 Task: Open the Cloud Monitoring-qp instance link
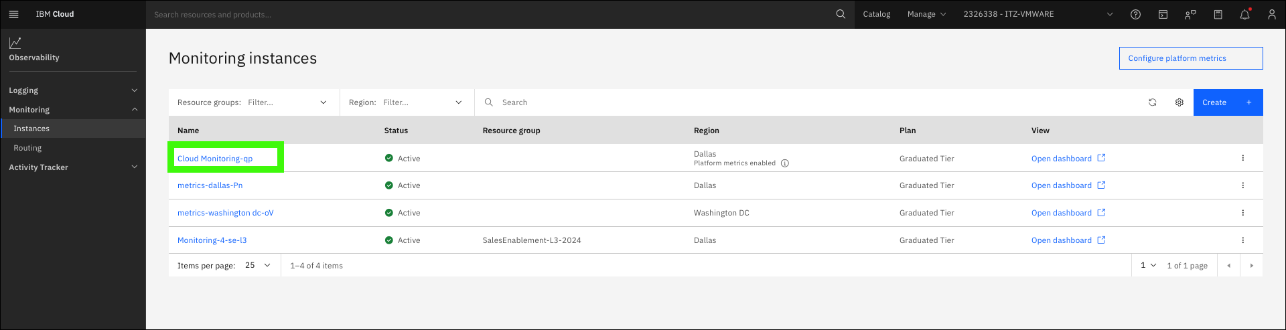coord(215,159)
